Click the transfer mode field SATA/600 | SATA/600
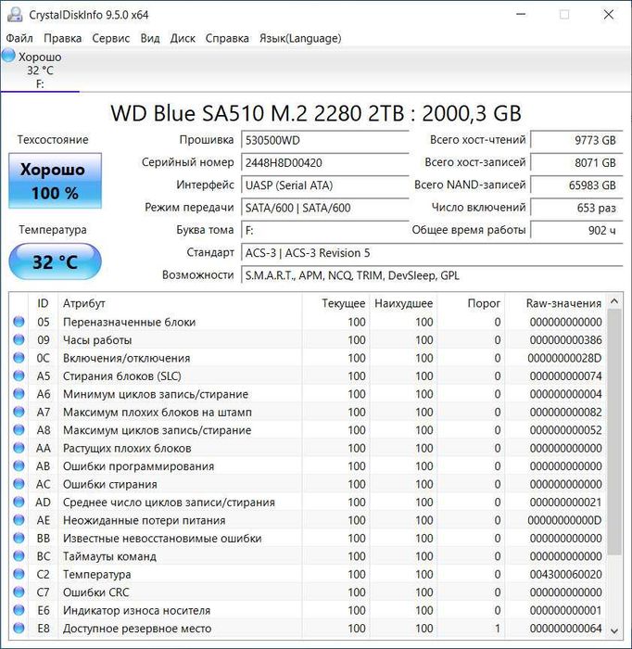The height and width of the screenshot is (649, 632). click(325, 208)
